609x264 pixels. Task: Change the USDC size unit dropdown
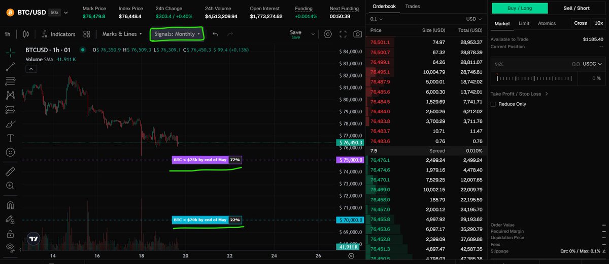593,64
